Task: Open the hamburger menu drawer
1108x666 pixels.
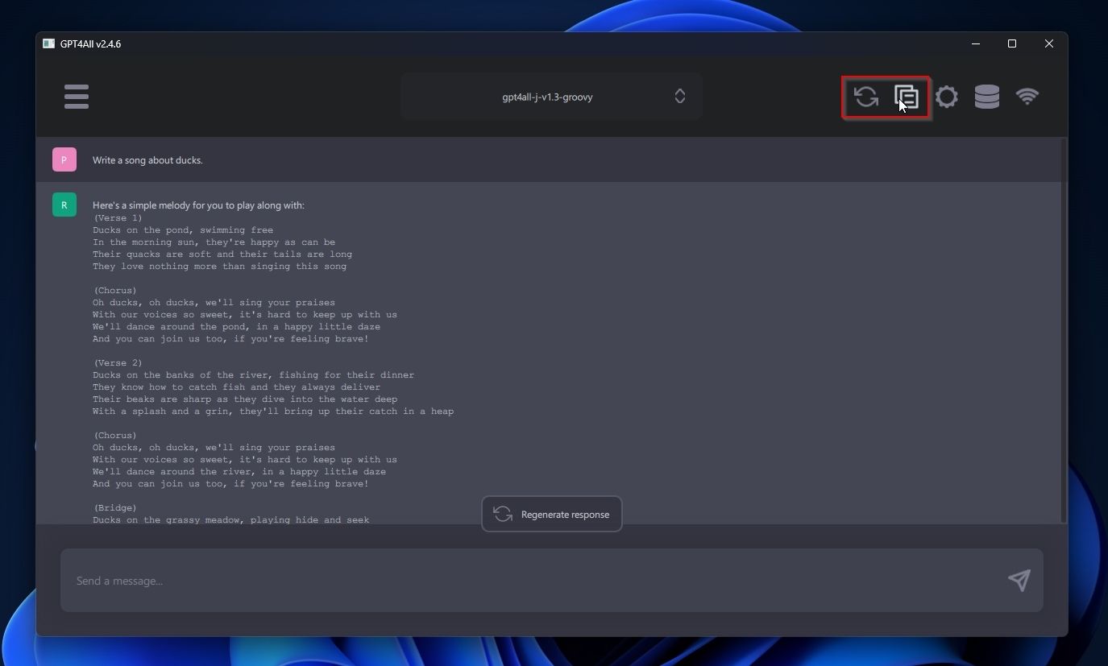Action: click(77, 97)
